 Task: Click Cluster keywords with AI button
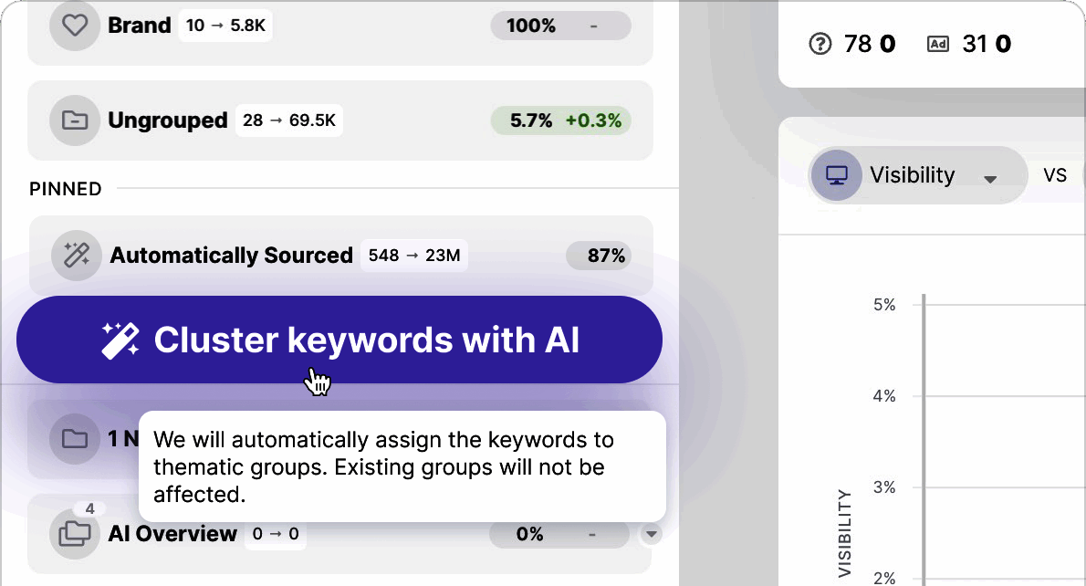pyautogui.click(x=339, y=340)
